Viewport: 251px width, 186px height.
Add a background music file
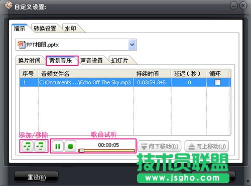click(27, 146)
